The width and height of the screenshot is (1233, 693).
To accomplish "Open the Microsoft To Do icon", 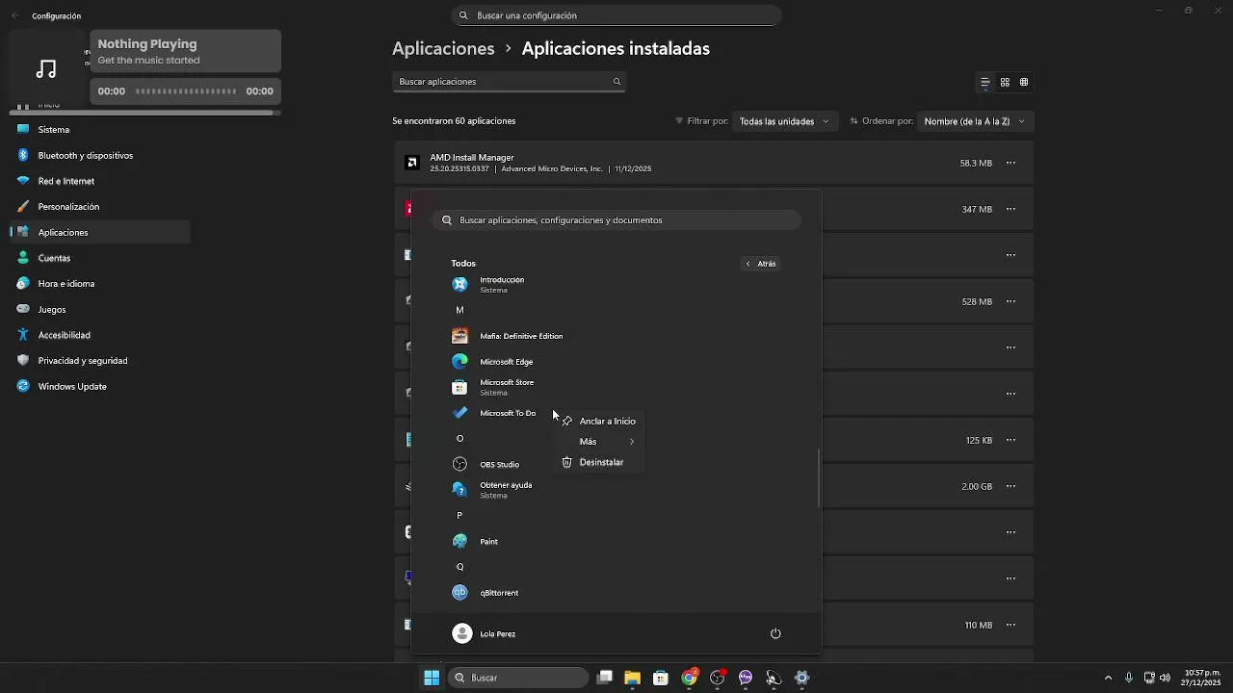I will point(459,413).
